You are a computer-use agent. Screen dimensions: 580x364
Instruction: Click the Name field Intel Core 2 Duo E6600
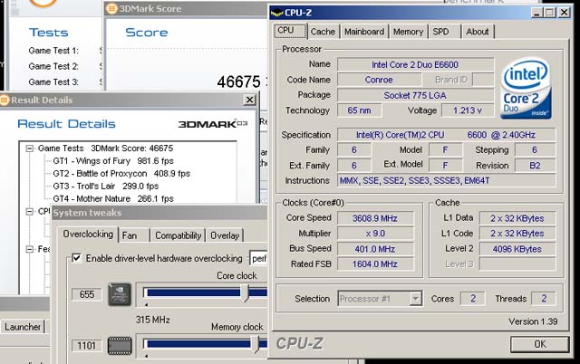(415, 64)
